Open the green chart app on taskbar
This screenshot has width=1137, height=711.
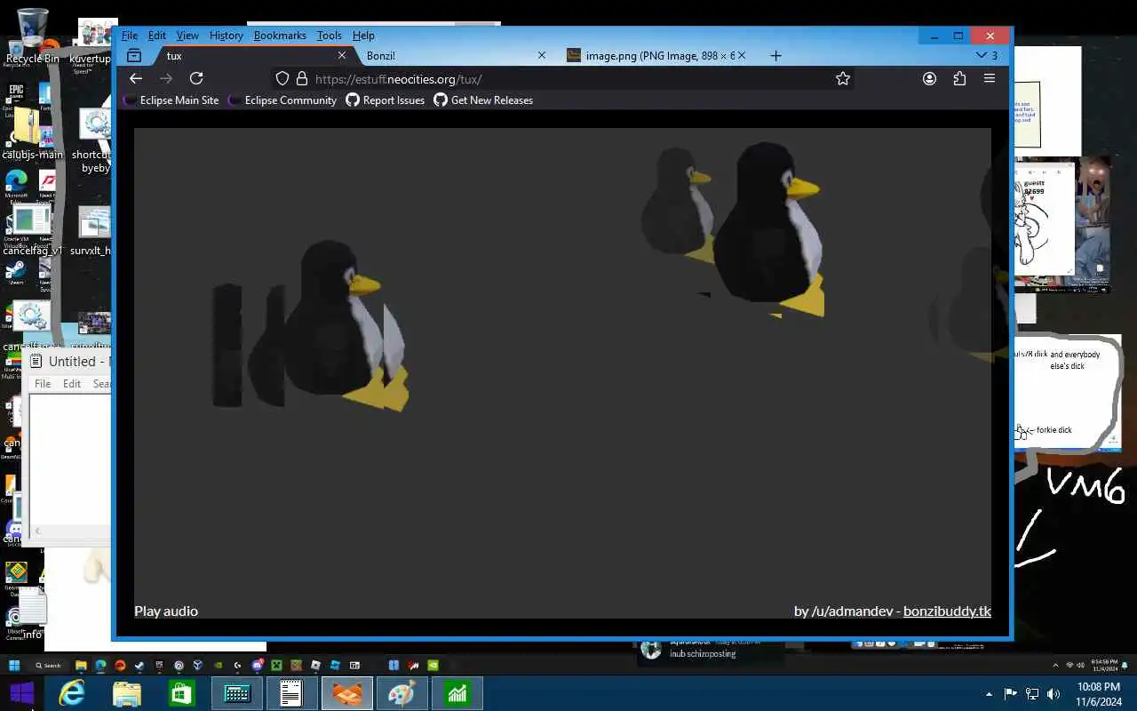click(x=457, y=693)
